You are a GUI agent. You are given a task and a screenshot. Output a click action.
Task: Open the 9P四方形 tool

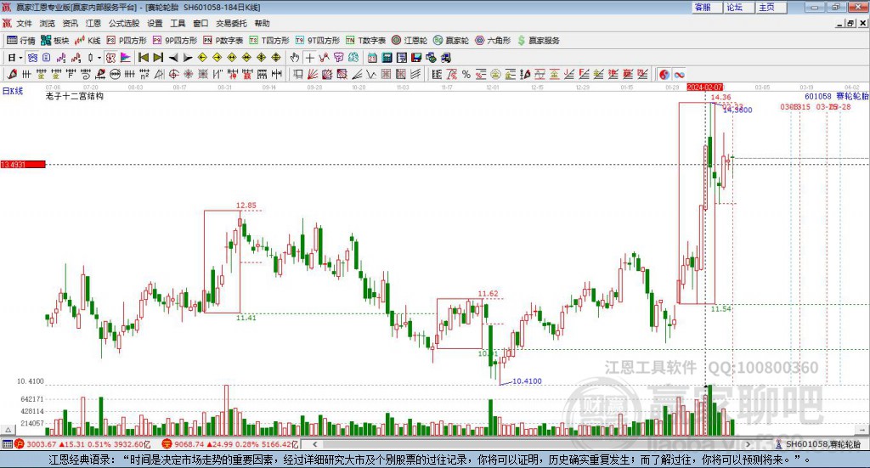click(175, 41)
